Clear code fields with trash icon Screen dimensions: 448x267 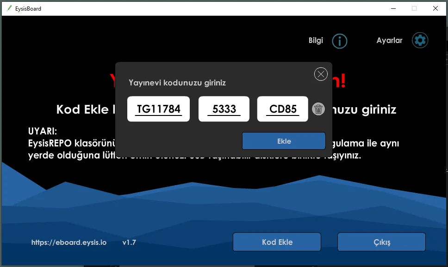point(318,109)
